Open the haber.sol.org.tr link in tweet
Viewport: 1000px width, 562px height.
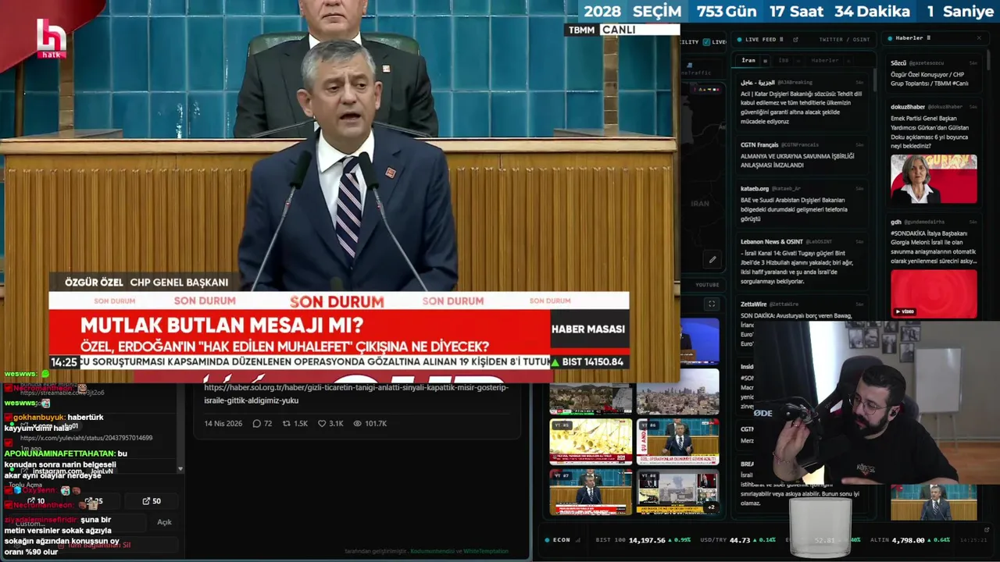[356, 394]
